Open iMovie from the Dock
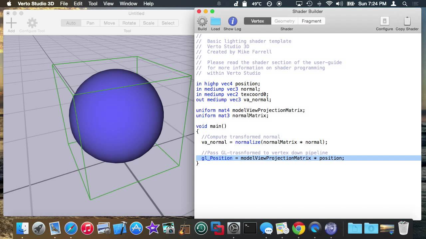The width and height of the screenshot is (426, 239). (x=152, y=228)
